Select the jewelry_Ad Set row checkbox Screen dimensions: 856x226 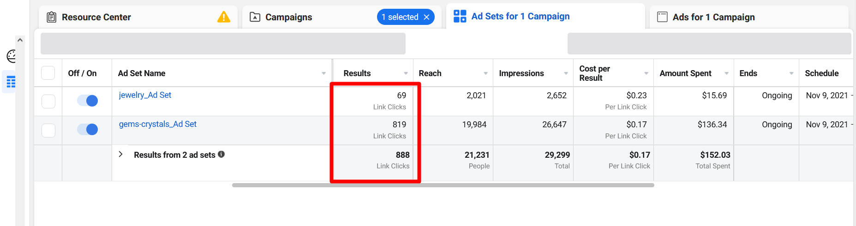coord(48,101)
